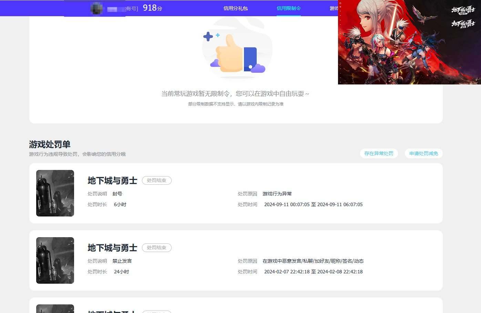
Task: Click 地下城与勇士 title in 封号 card
Action: coord(112,181)
